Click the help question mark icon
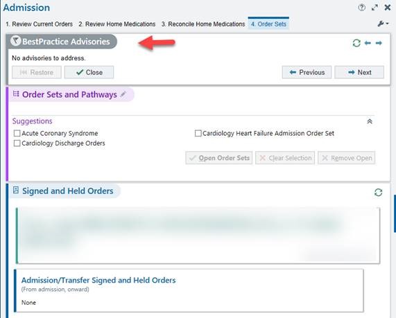The height and width of the screenshot is (318, 396). tap(361, 8)
